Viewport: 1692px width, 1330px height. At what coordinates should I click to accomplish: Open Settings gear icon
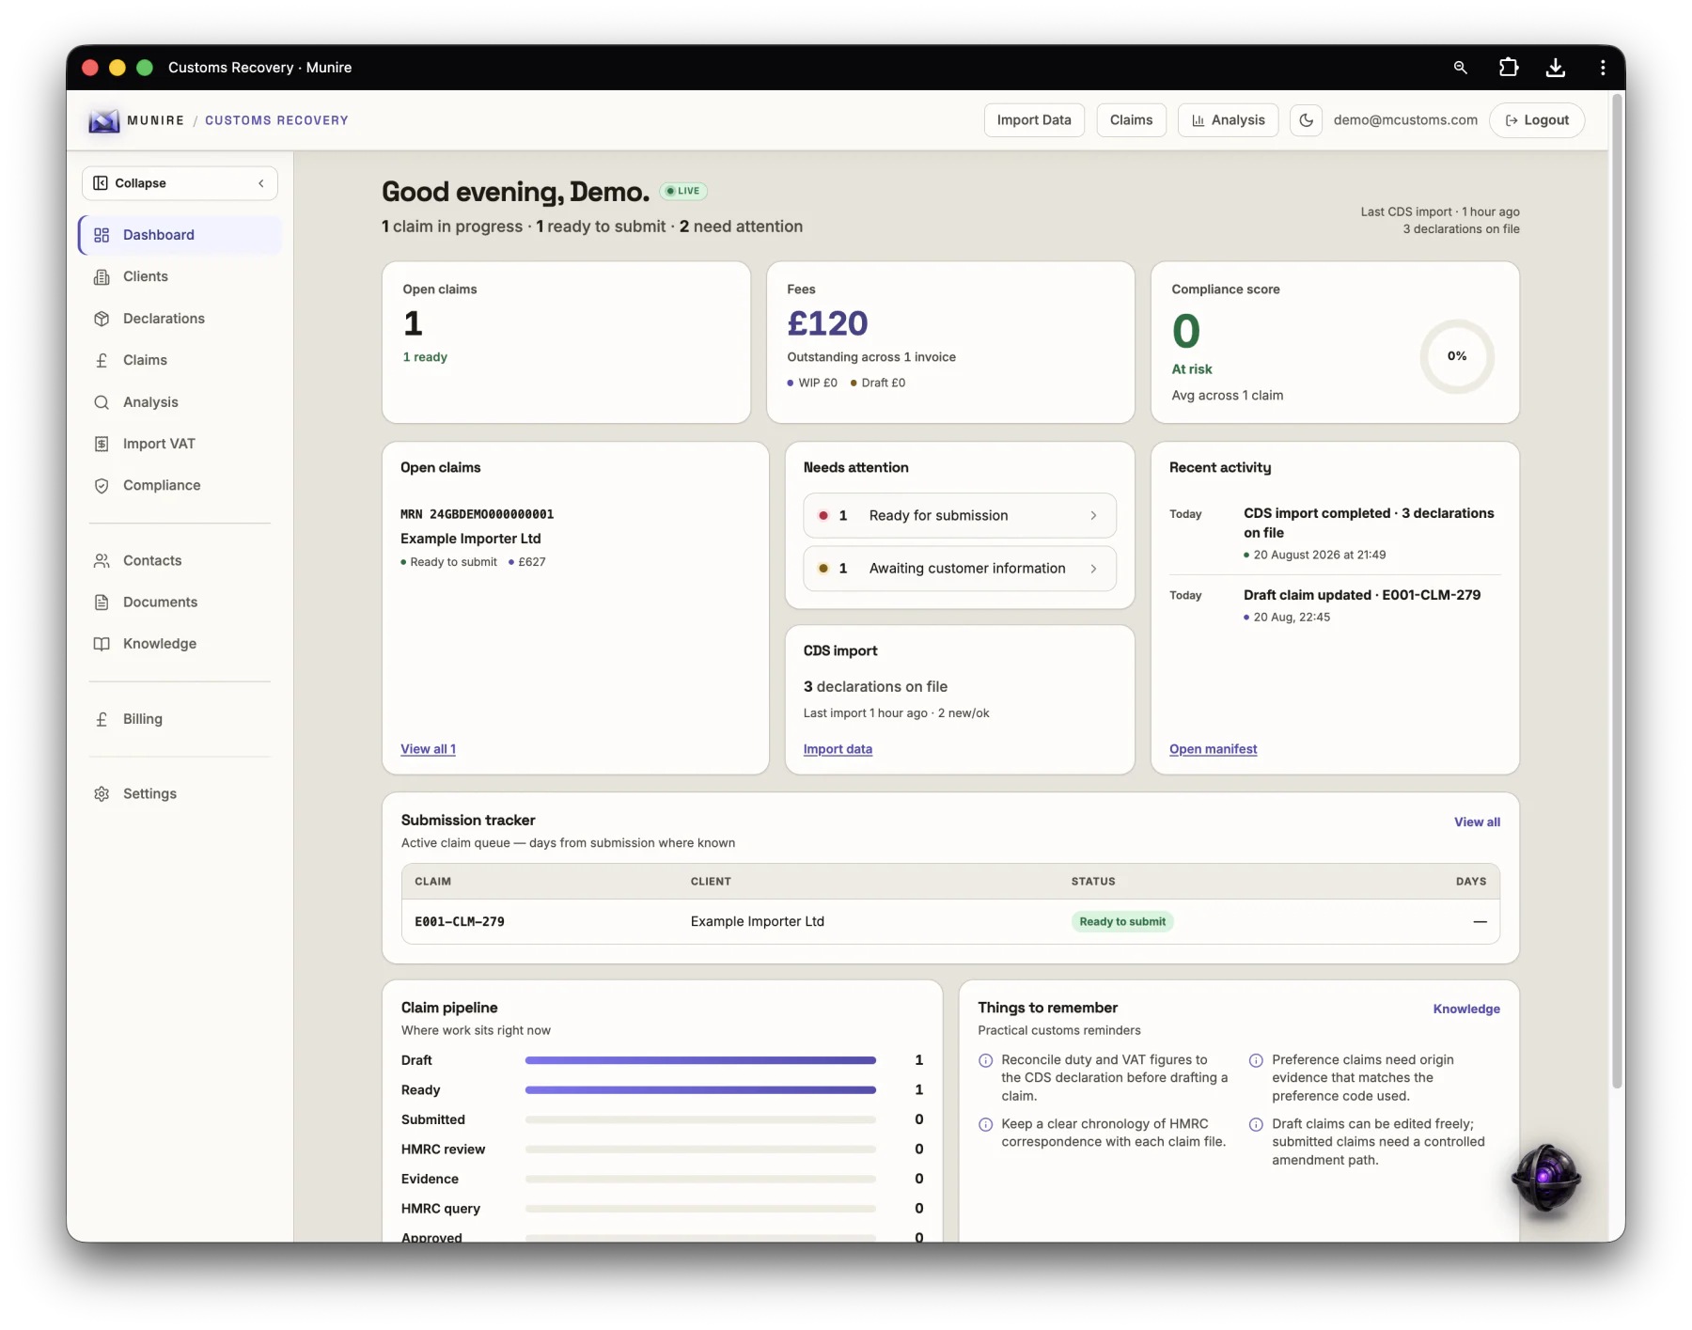tap(102, 794)
